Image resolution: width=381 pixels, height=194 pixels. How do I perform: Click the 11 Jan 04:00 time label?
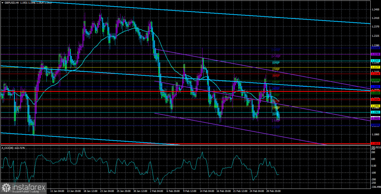point(57,191)
